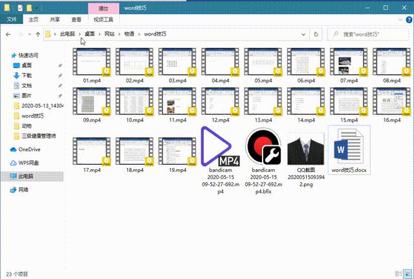Switch to the 查看 ribbon tab
Image resolution: width=414 pixels, height=279 pixels.
76,19
